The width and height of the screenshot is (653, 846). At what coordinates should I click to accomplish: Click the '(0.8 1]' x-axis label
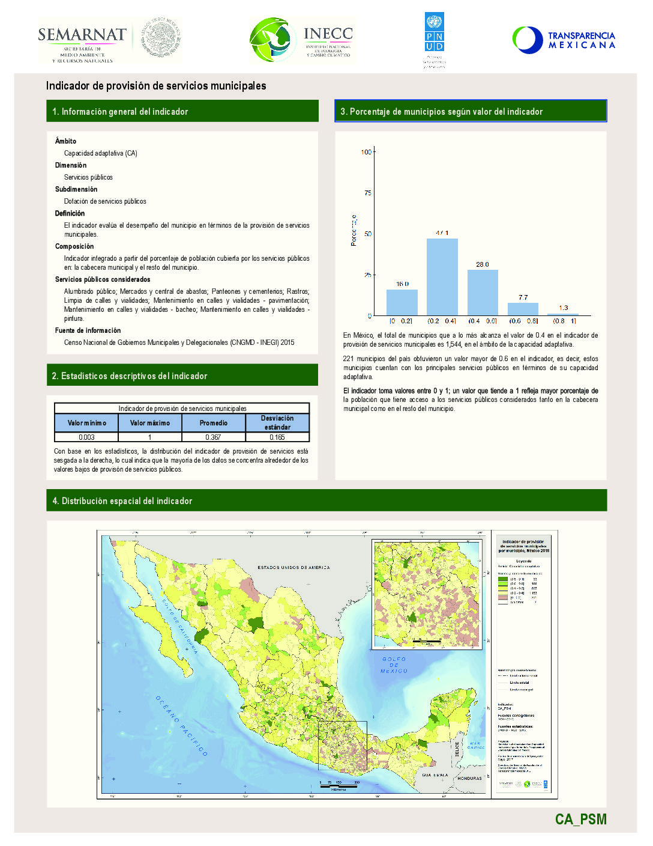point(564,321)
